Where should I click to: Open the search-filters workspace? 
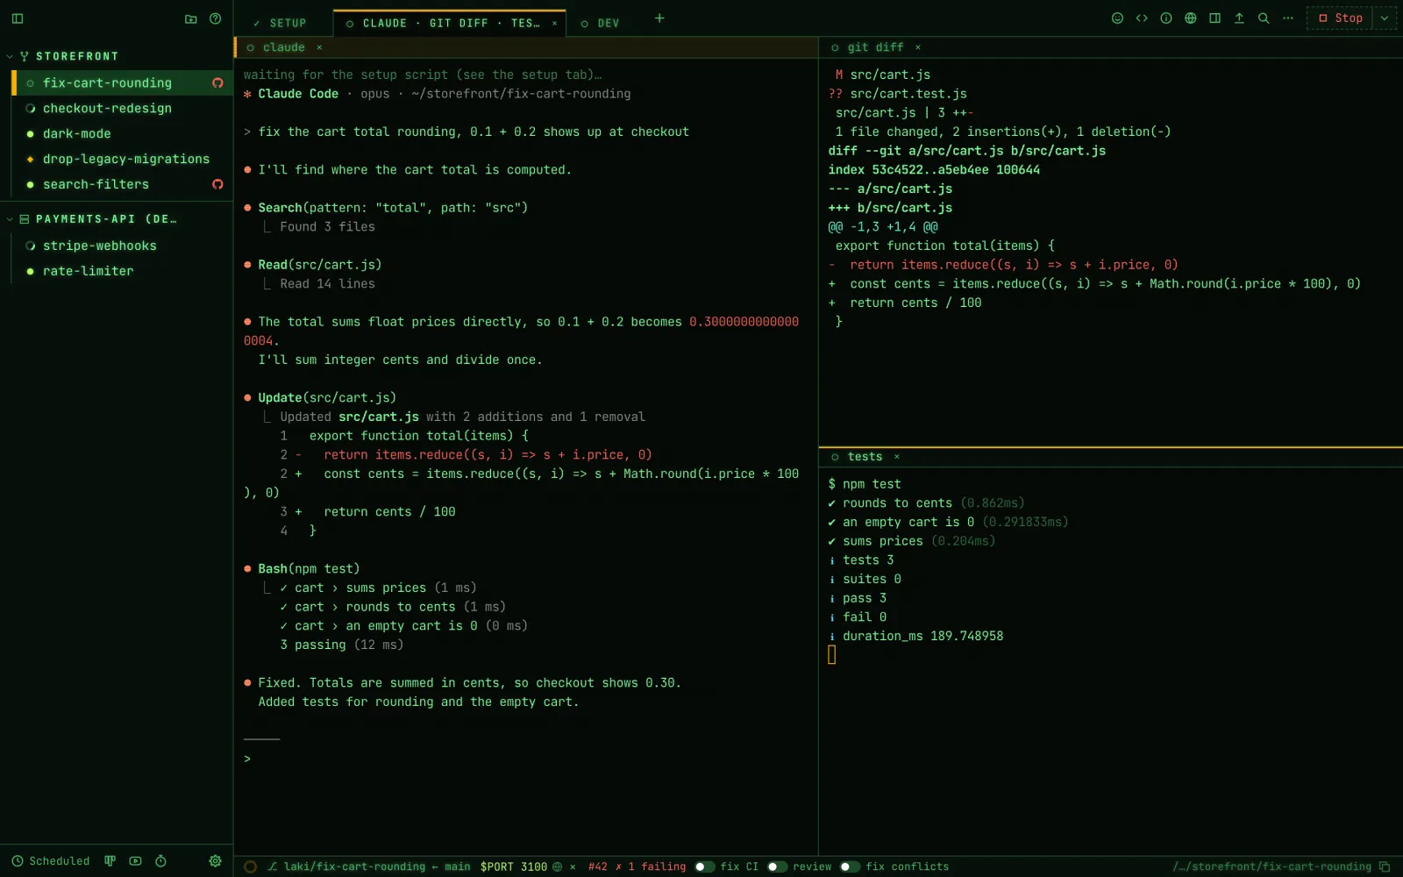click(122, 185)
